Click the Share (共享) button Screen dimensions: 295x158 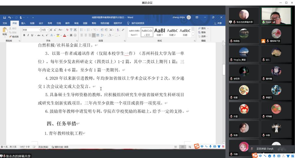[x=218, y=23]
